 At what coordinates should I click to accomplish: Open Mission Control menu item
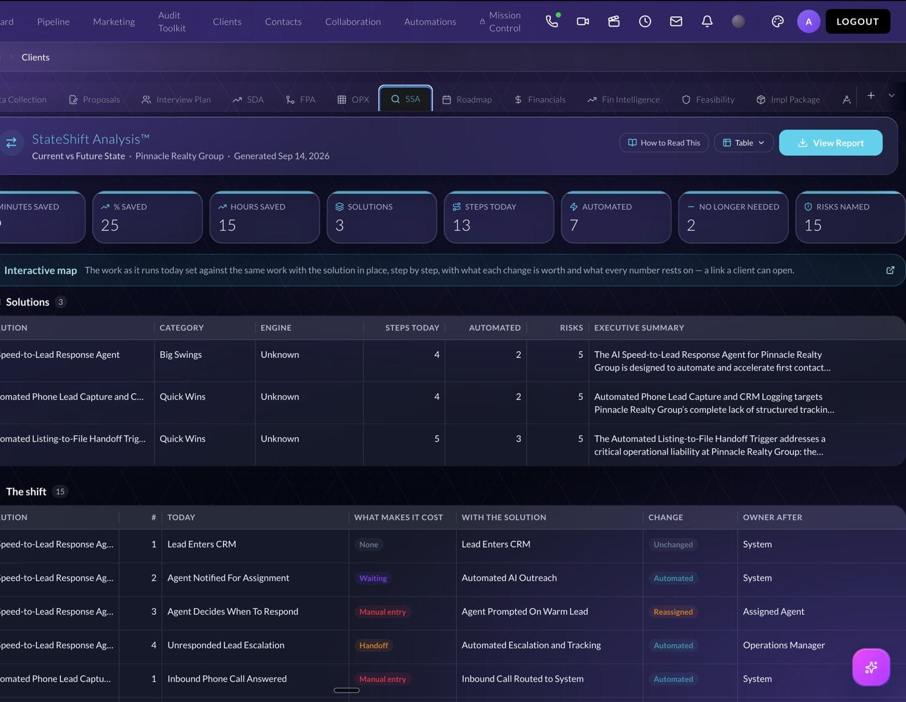[x=500, y=22]
